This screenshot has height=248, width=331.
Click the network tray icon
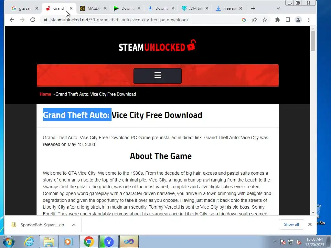(291, 242)
